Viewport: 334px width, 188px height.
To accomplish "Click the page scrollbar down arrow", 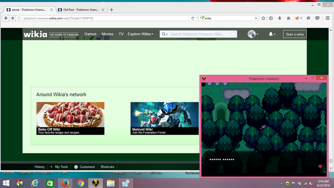I will 330,168.
